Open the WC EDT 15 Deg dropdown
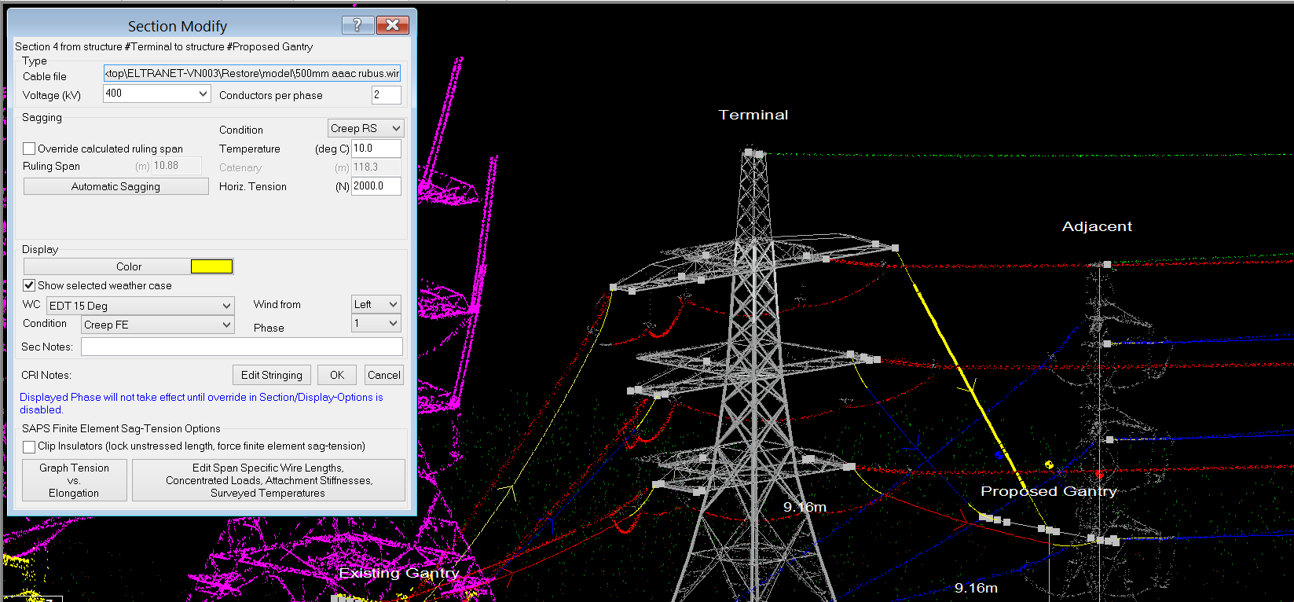This screenshot has width=1294, height=602. click(x=141, y=306)
